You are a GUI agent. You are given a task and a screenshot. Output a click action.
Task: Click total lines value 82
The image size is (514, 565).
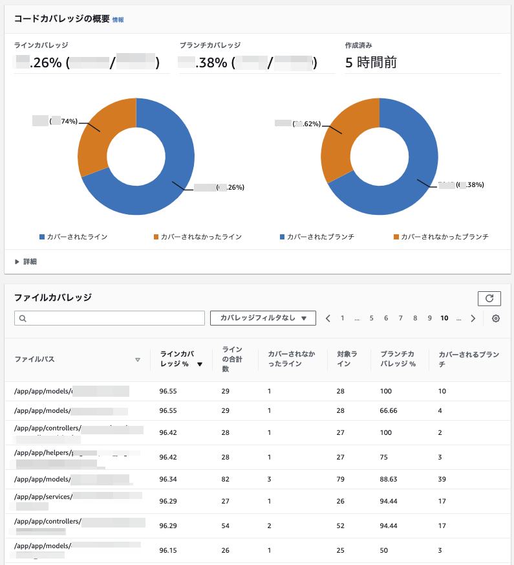226,479
